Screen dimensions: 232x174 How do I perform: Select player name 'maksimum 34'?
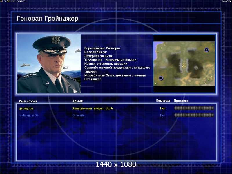point(28,115)
